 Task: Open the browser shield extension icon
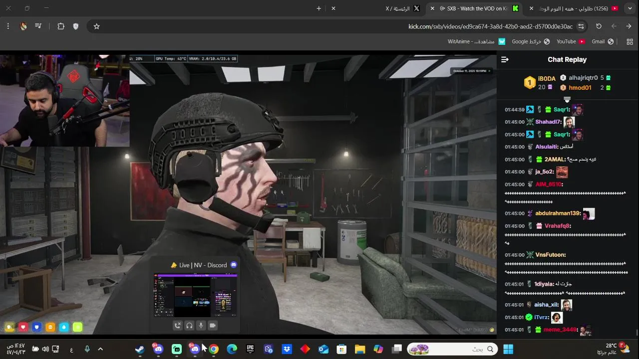click(x=76, y=26)
